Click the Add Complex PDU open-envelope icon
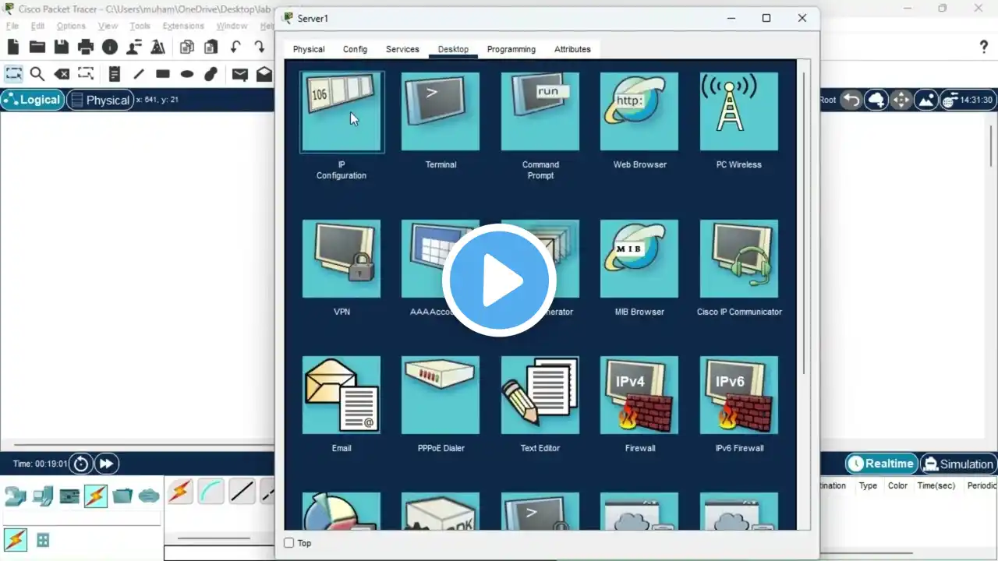998x561 pixels. [264, 74]
